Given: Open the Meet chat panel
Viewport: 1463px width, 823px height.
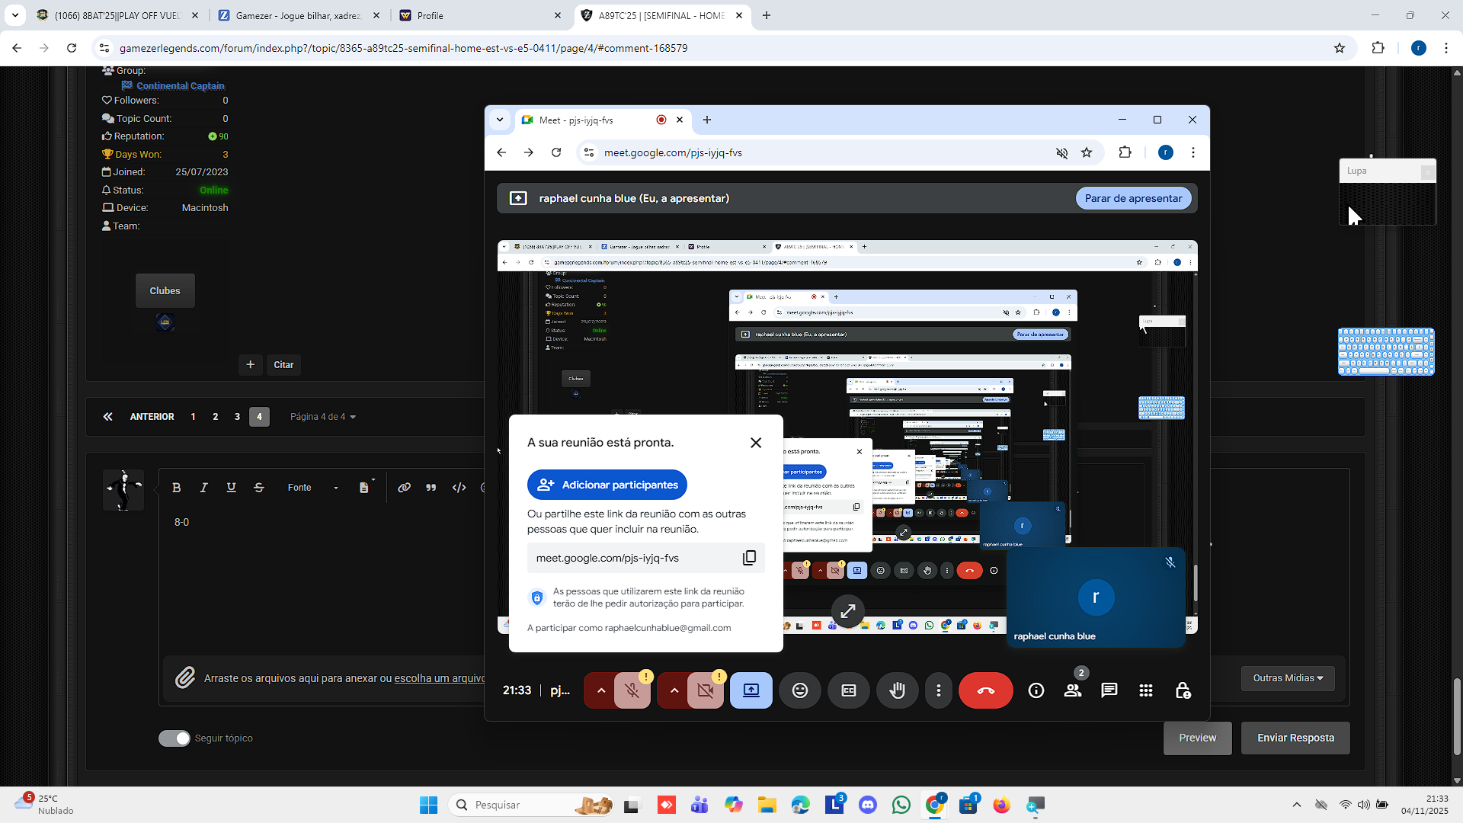Looking at the screenshot, I should coord(1109,690).
